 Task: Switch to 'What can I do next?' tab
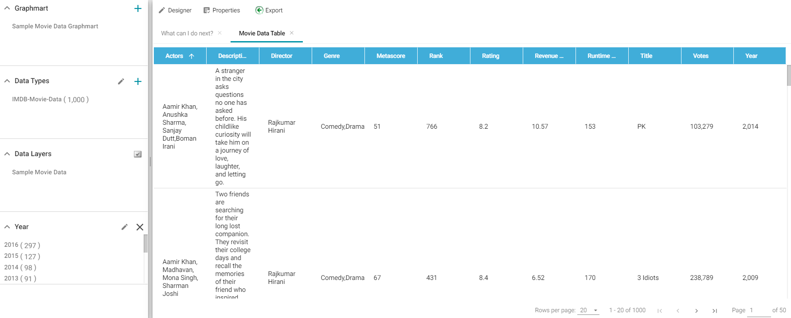click(187, 33)
